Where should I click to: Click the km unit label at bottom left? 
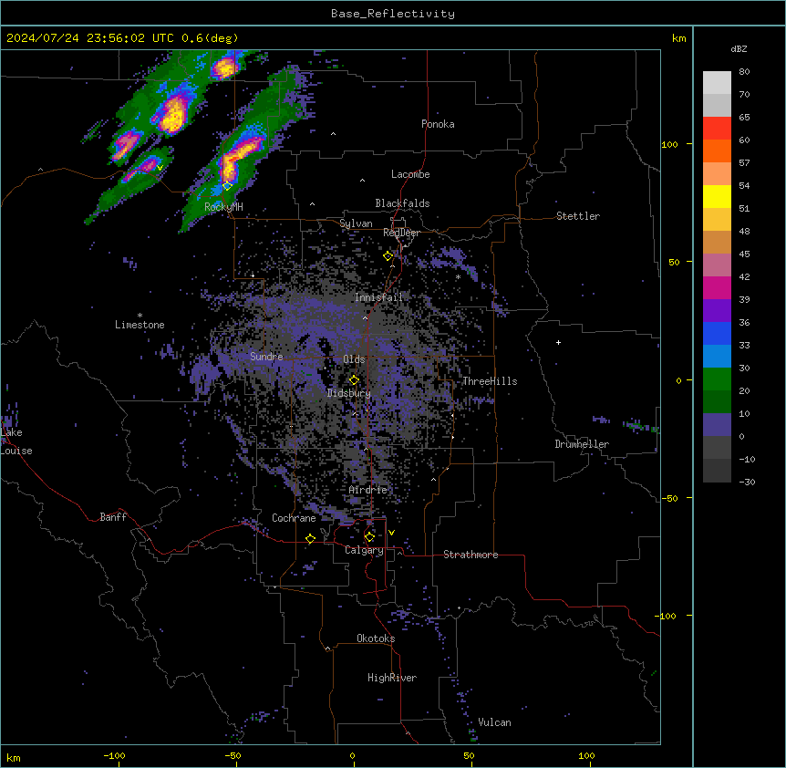pos(14,757)
